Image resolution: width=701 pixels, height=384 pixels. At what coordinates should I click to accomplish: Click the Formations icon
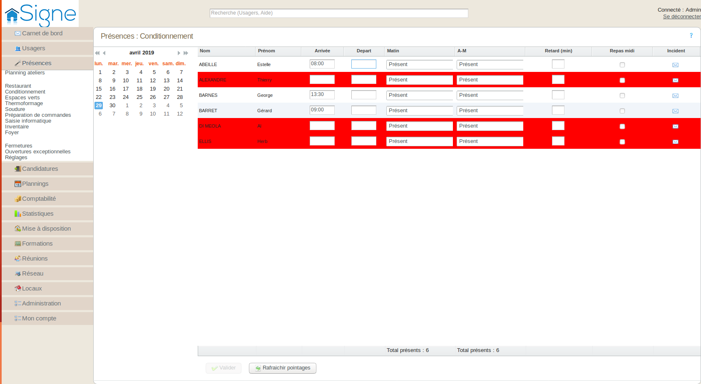coord(17,244)
